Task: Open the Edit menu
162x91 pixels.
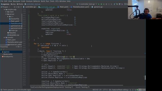Action: pyautogui.click(x=6, y=1)
